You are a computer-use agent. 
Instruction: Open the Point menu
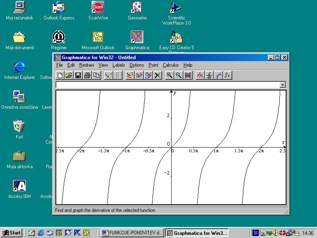pyautogui.click(x=153, y=65)
